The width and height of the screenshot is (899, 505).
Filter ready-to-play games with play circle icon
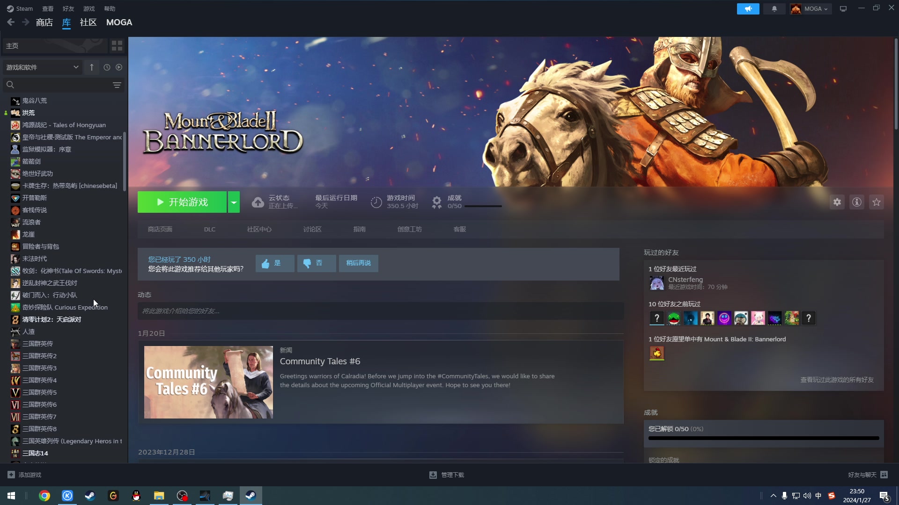119,67
